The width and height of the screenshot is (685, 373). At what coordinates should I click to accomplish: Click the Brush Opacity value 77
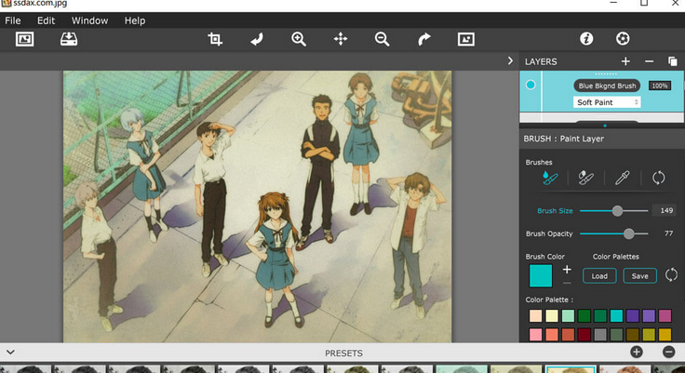[668, 233]
